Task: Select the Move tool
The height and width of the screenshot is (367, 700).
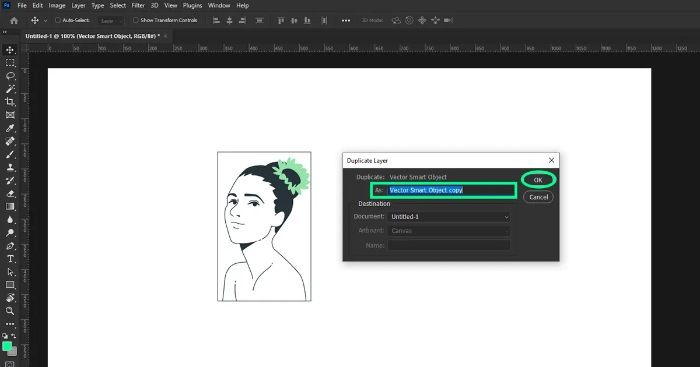Action: tap(10, 50)
